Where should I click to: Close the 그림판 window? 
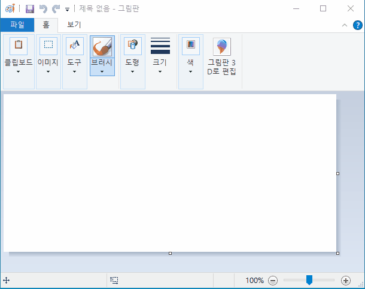click(350, 8)
